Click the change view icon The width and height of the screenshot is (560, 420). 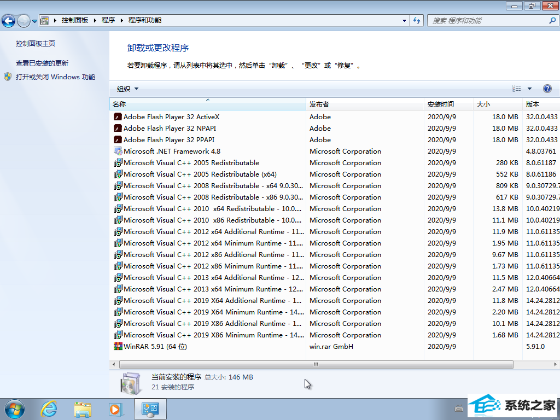[x=517, y=89]
